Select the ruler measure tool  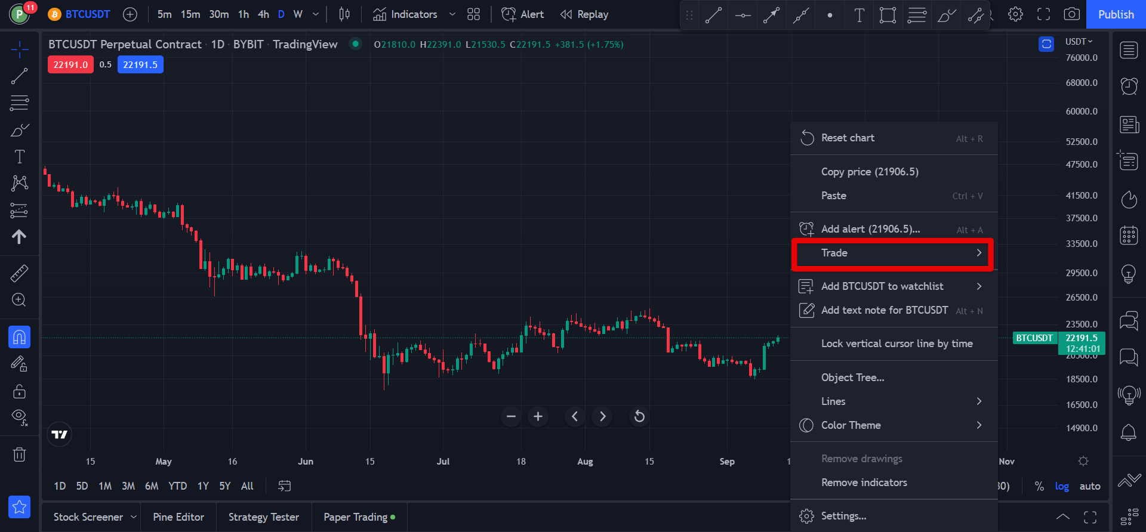[19, 273]
